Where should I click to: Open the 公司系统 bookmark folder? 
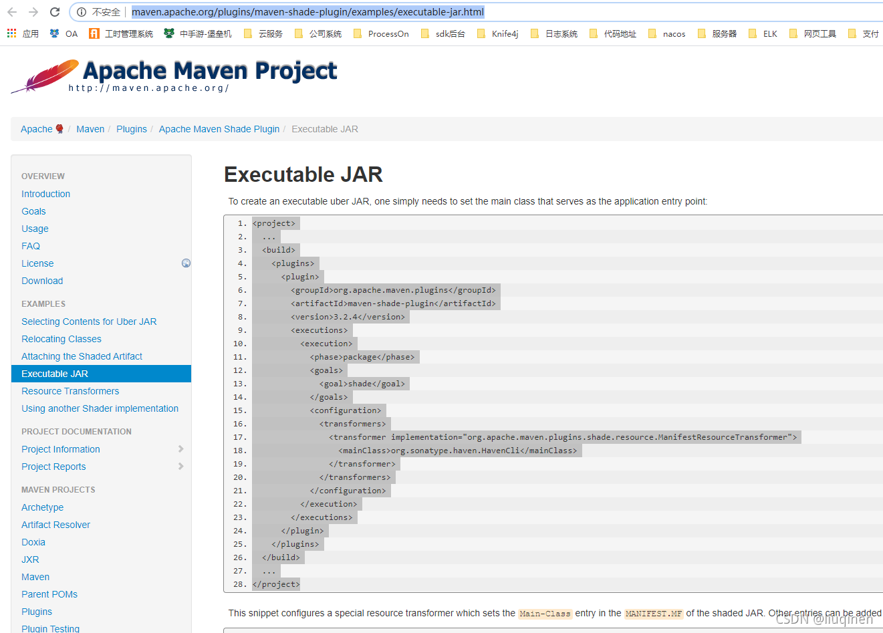(x=318, y=33)
